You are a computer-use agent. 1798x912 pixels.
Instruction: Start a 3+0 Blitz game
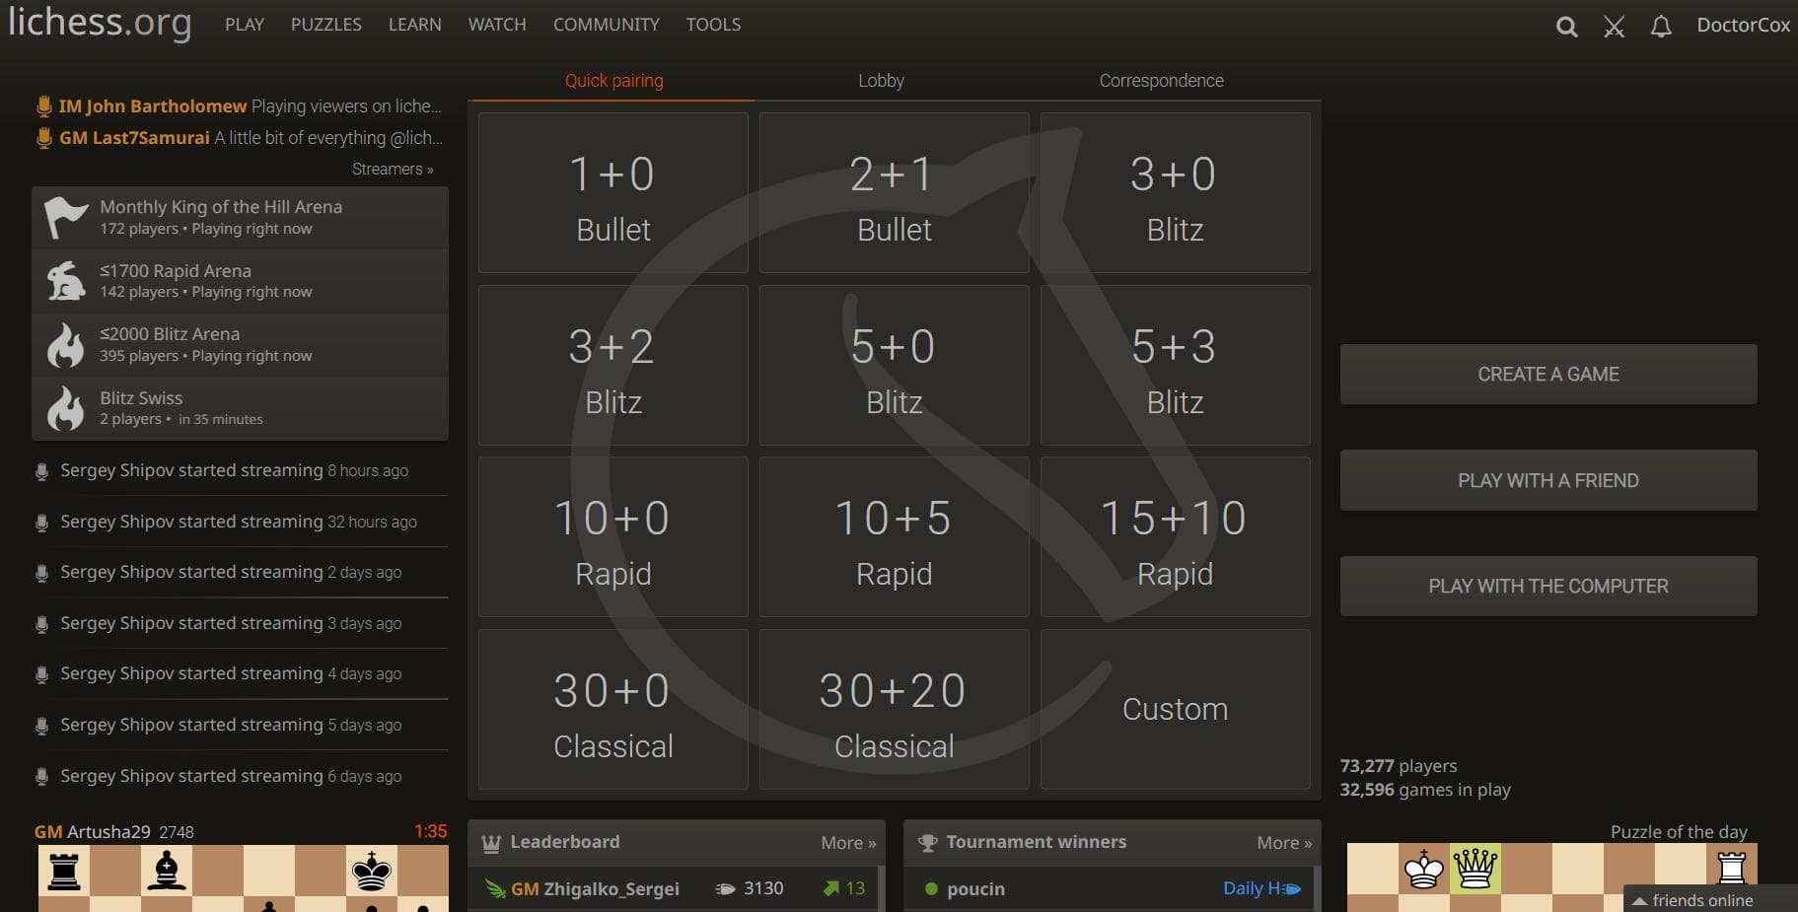(1176, 193)
